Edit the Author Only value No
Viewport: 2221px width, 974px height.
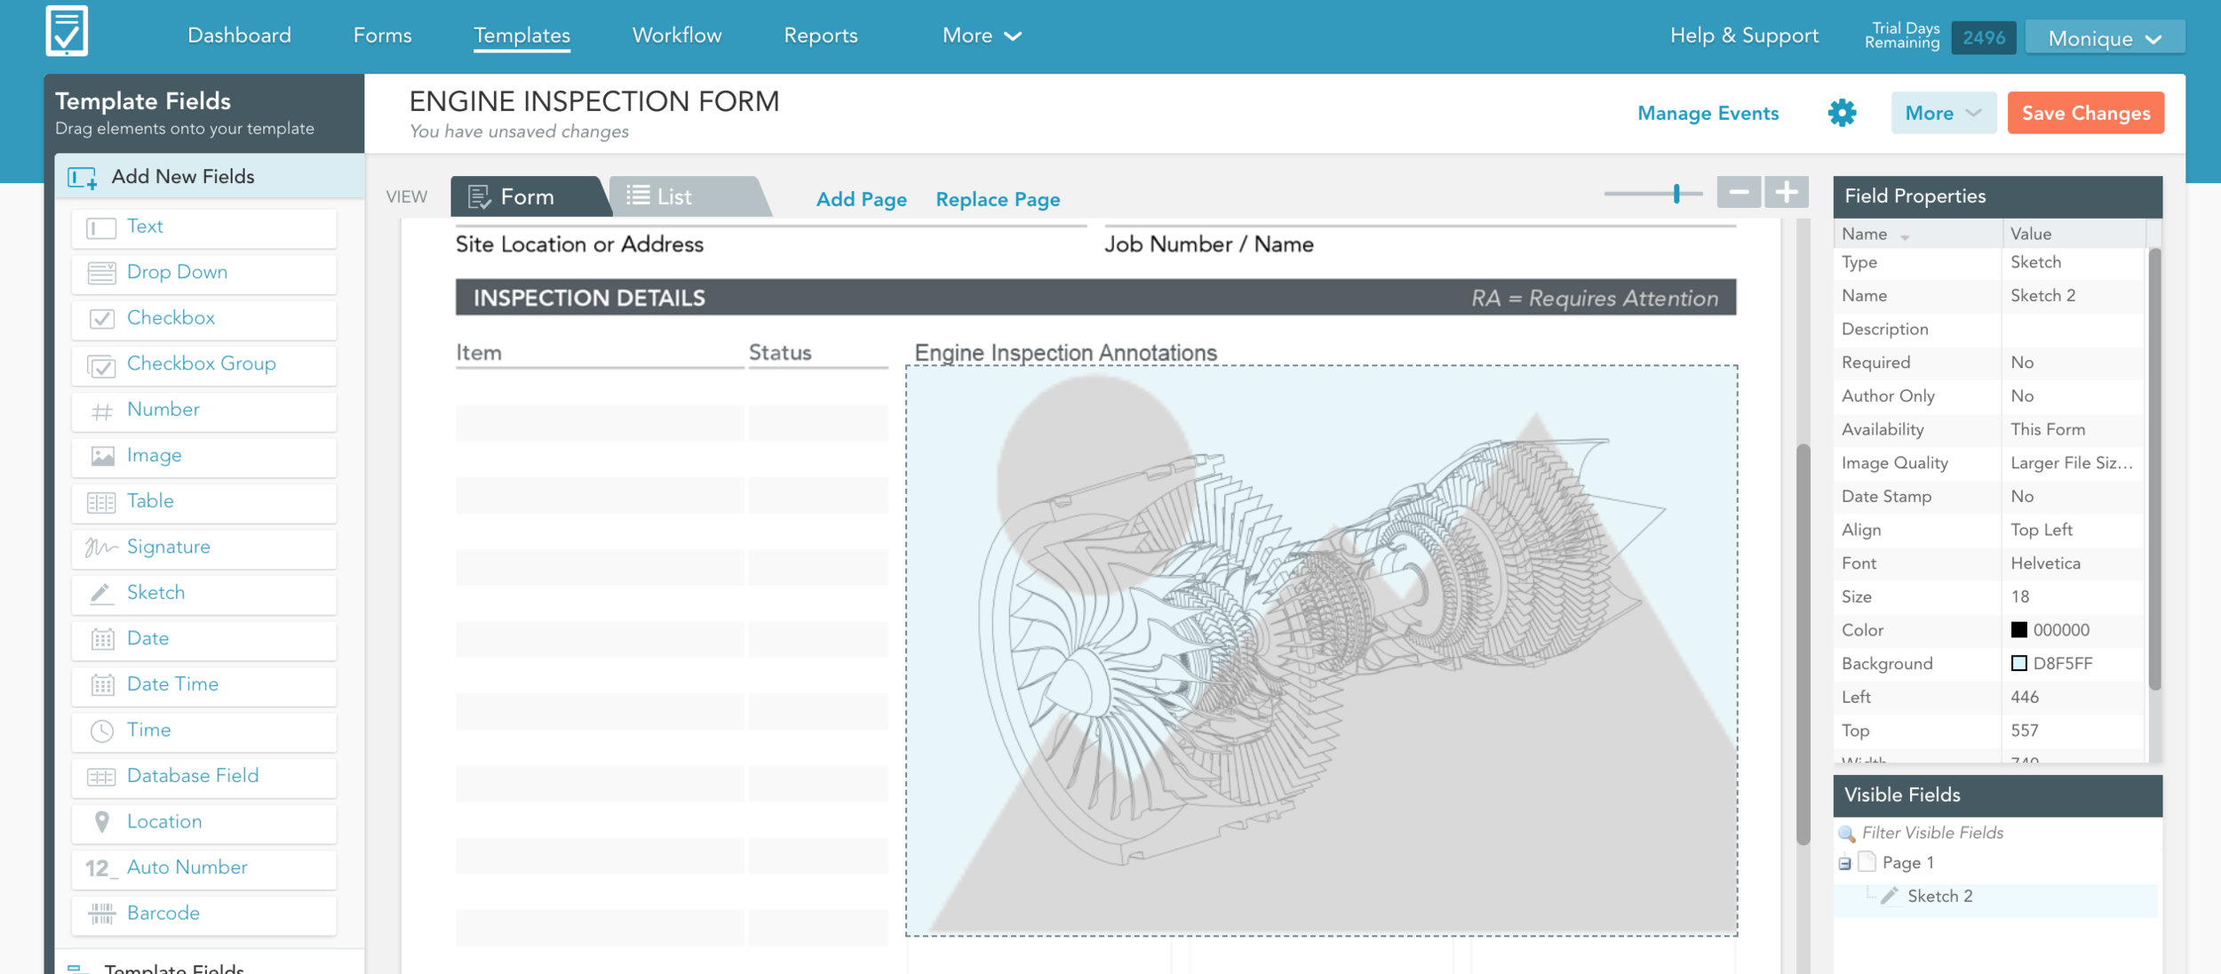[x=2074, y=396]
